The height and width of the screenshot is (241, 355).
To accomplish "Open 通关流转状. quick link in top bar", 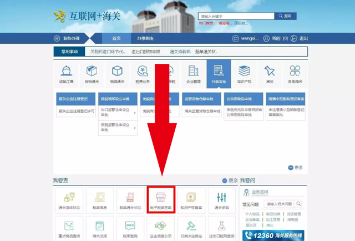I will pyautogui.click(x=180, y=52).
